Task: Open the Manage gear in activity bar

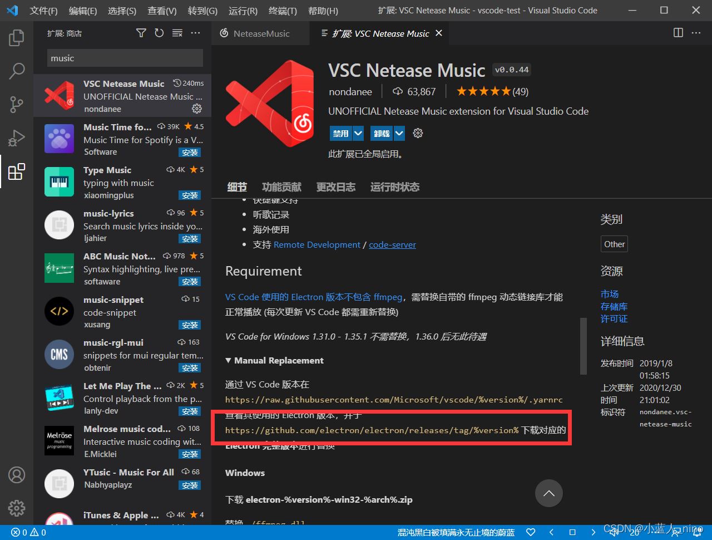Action: tap(17, 508)
